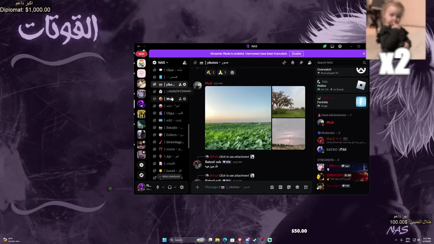This screenshot has height=244, width=434.
Task: Add a server with plus icon
Action: click(x=141, y=165)
